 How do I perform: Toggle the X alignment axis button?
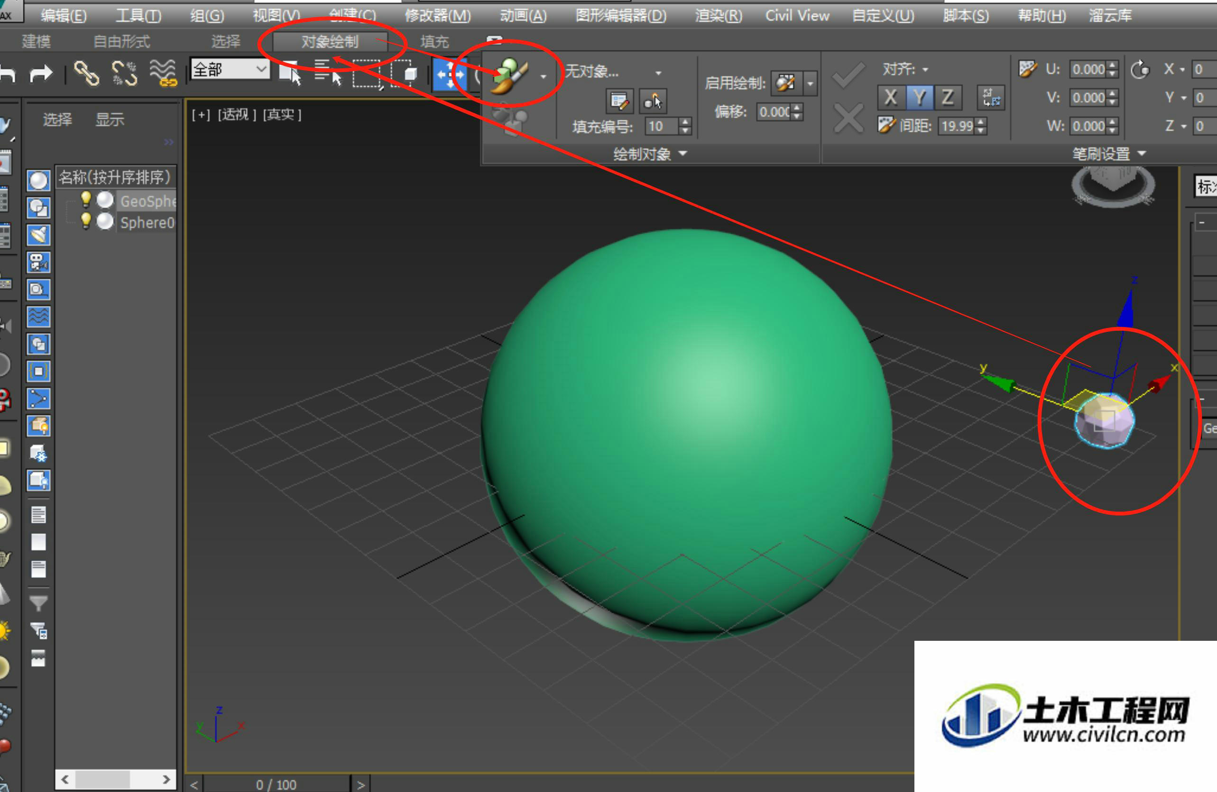891,97
